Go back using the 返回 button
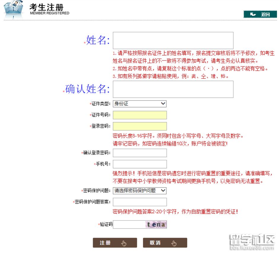Image resolution: width=279 pixels, height=254 pixels. 260,14
